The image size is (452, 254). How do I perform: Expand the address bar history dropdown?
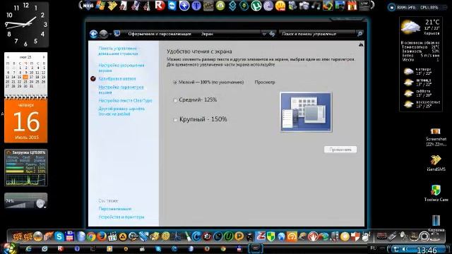tap(264, 34)
